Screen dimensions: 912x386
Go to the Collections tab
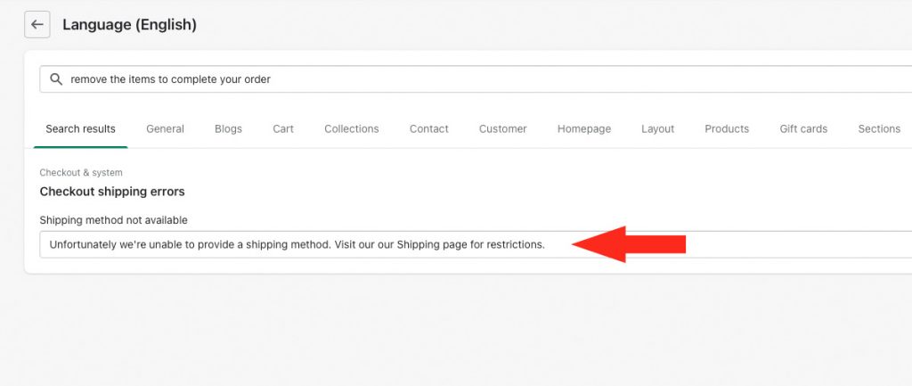click(351, 129)
